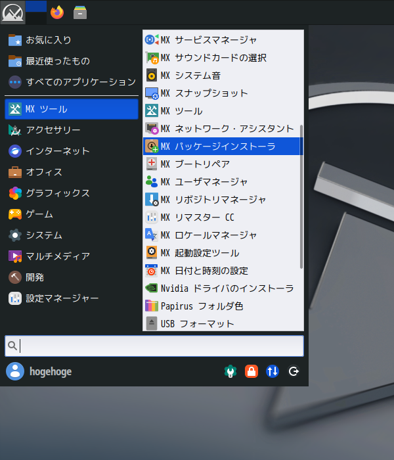Open the お気に入り category

[x=49, y=40]
